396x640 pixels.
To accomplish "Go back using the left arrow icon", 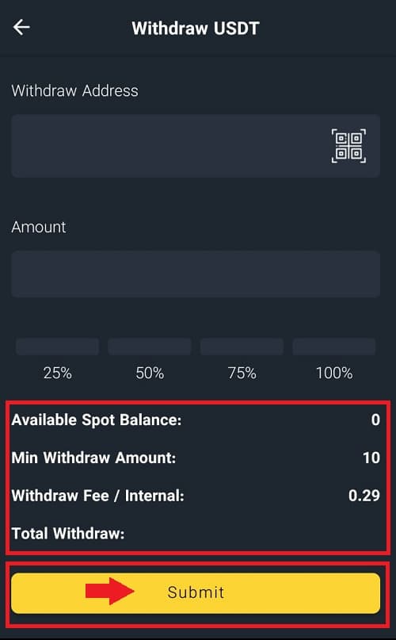I will 21,27.
